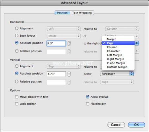Check the Placeholder checkbox

pos(88,104)
